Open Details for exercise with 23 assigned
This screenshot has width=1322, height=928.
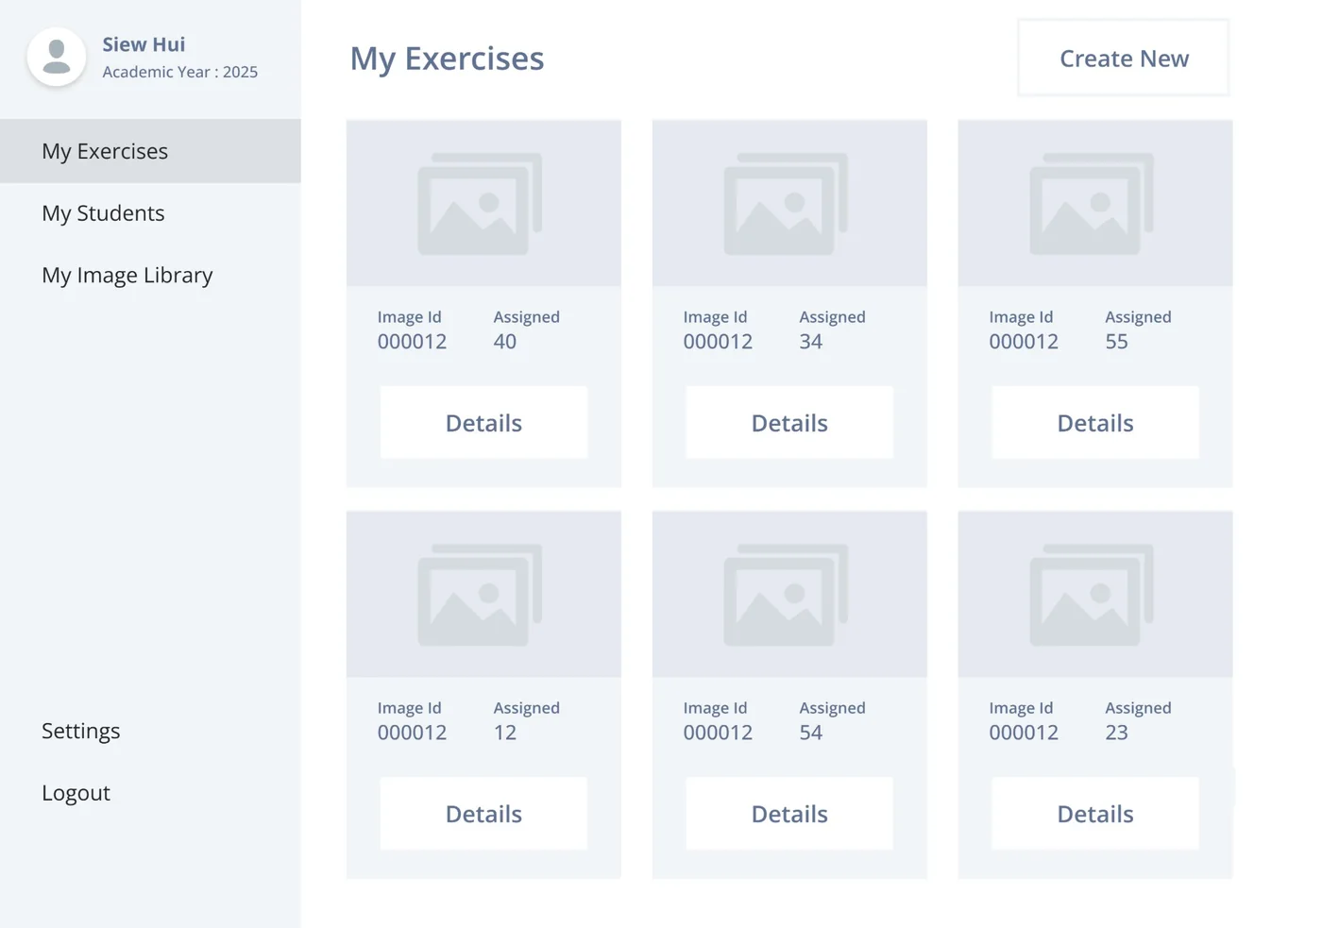click(1095, 813)
